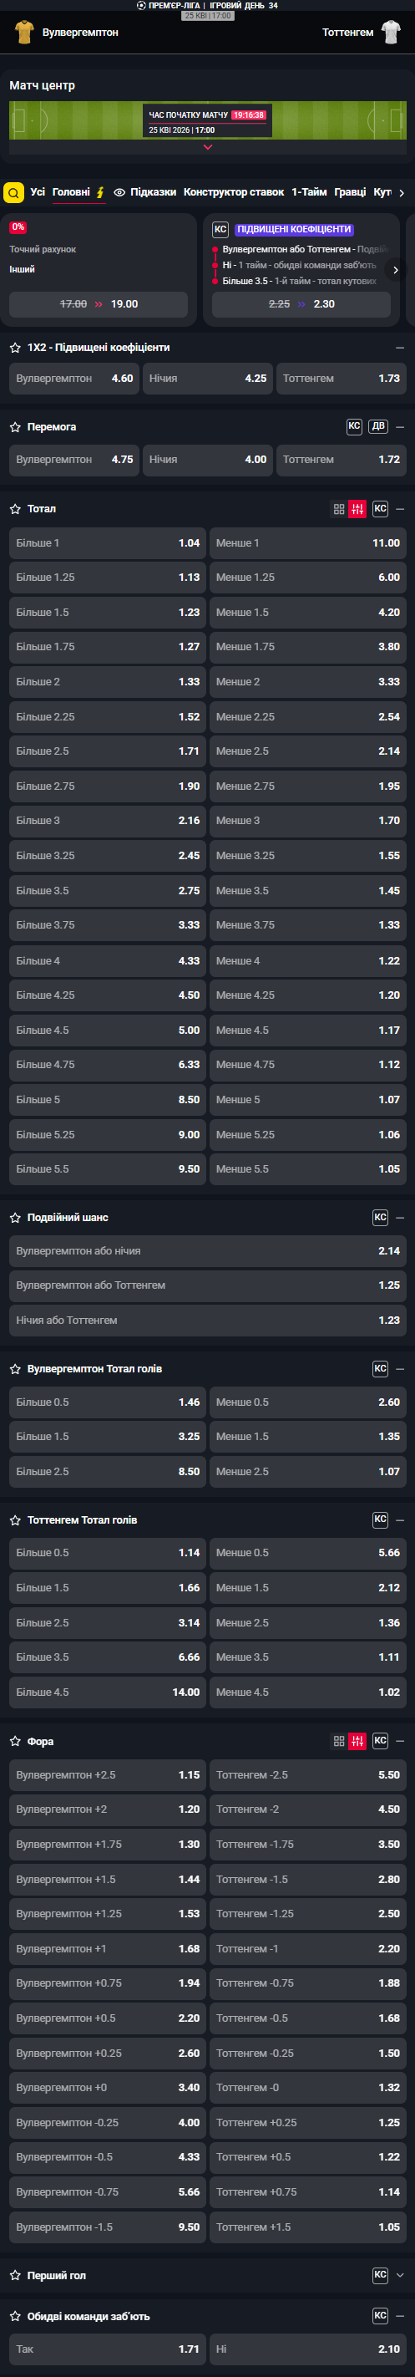Select the red slider view icon in Фора
Image resolution: width=415 pixels, height=2377 pixels.
[357, 1741]
